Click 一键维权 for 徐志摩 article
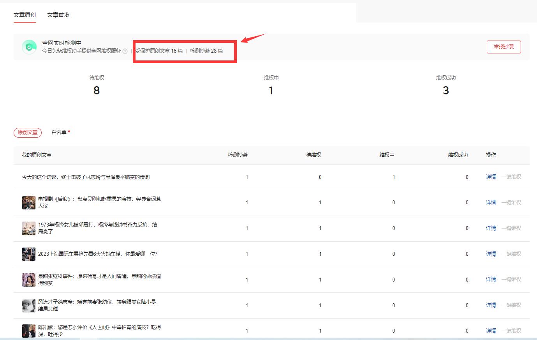This screenshot has width=537, height=340. [x=511, y=305]
